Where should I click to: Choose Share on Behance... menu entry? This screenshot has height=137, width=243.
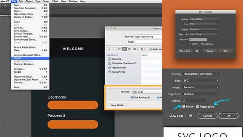30,64
